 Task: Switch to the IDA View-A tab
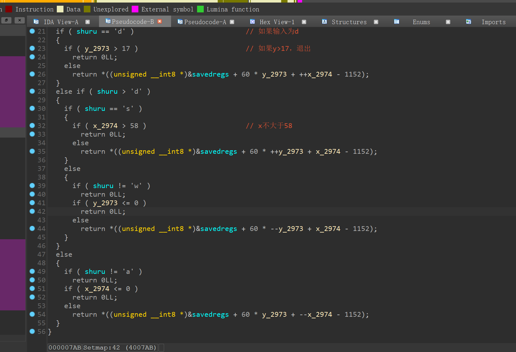click(x=61, y=22)
